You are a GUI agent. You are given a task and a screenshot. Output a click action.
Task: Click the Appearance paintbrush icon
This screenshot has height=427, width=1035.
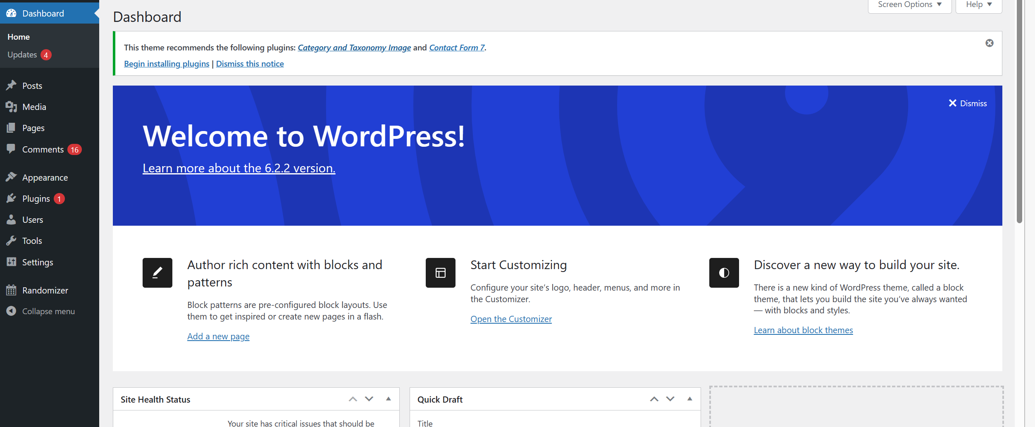(11, 177)
